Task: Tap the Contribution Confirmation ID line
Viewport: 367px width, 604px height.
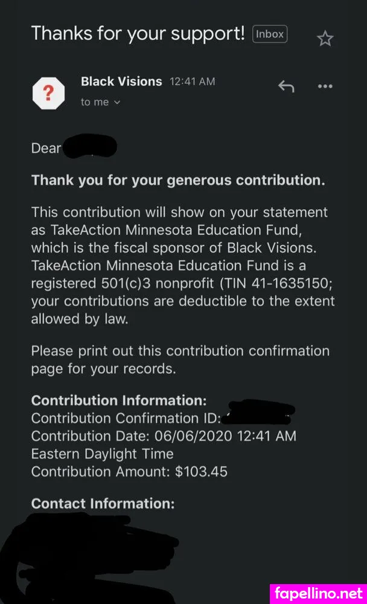Action: 126,418
